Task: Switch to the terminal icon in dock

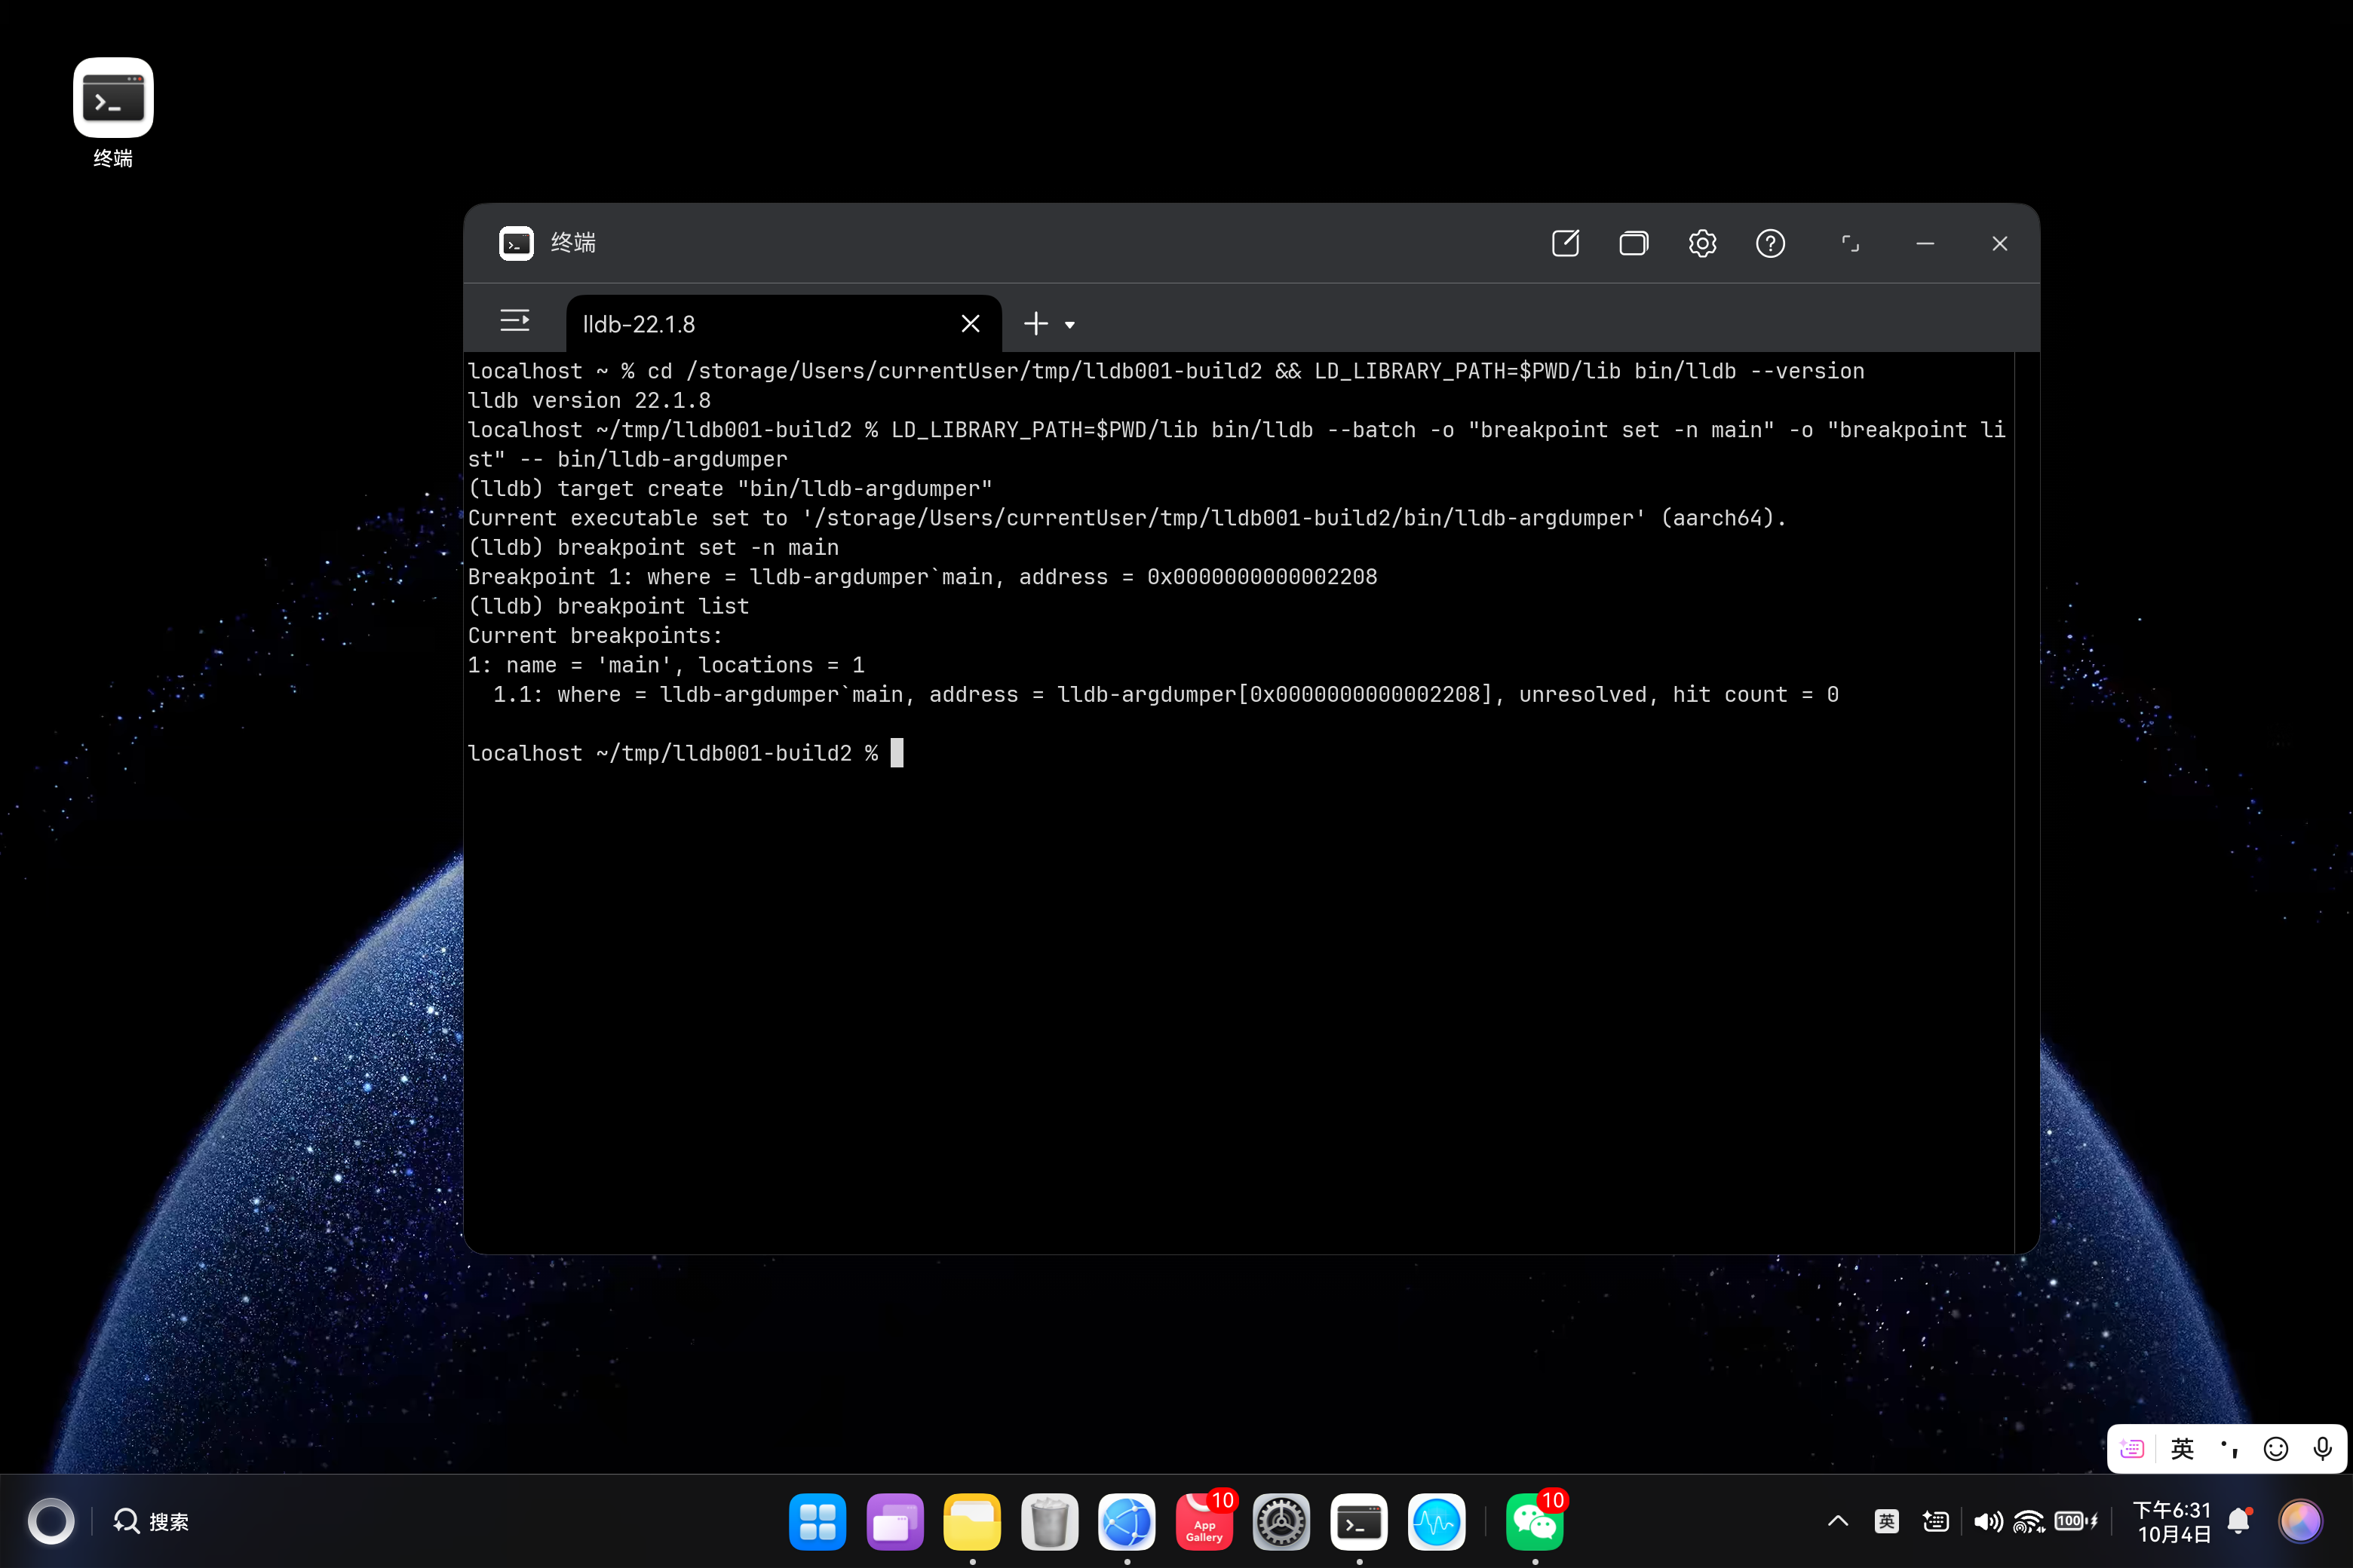Action: 1358,1522
